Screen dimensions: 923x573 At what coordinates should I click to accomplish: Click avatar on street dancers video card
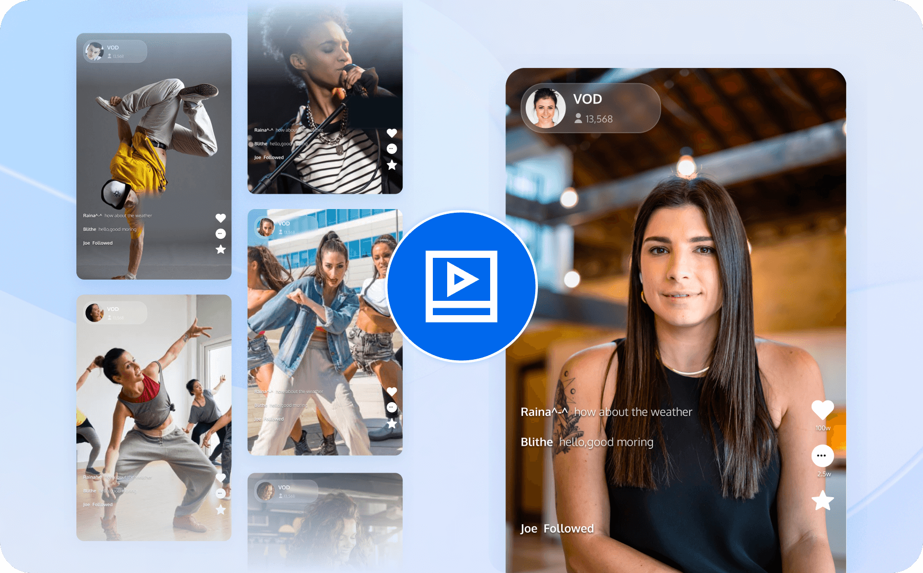click(x=266, y=227)
